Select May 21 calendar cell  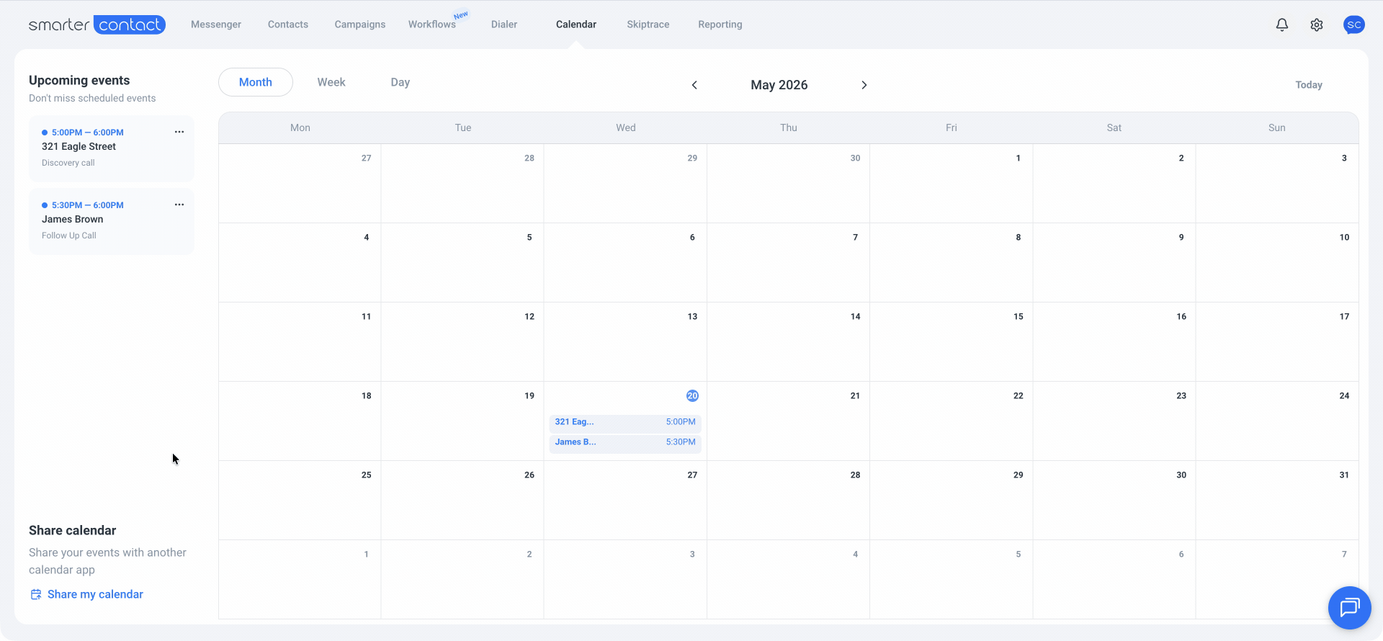coord(788,421)
